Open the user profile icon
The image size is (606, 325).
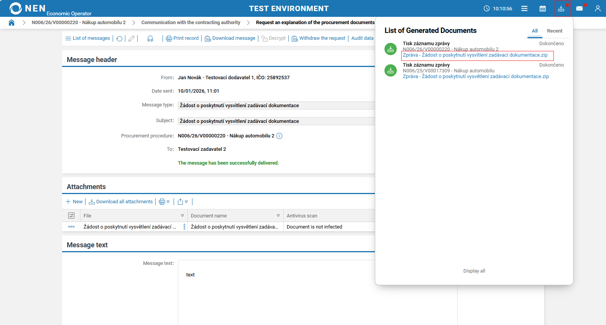coord(598,8)
